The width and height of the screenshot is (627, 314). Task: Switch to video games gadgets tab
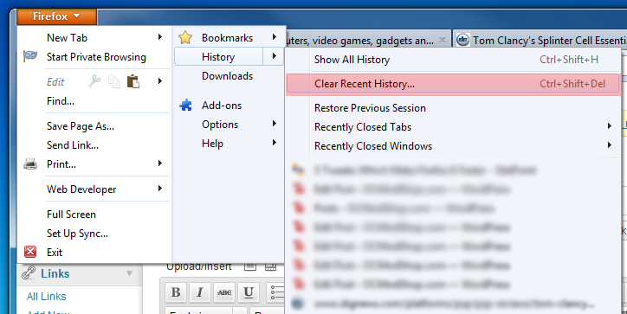tap(360, 41)
